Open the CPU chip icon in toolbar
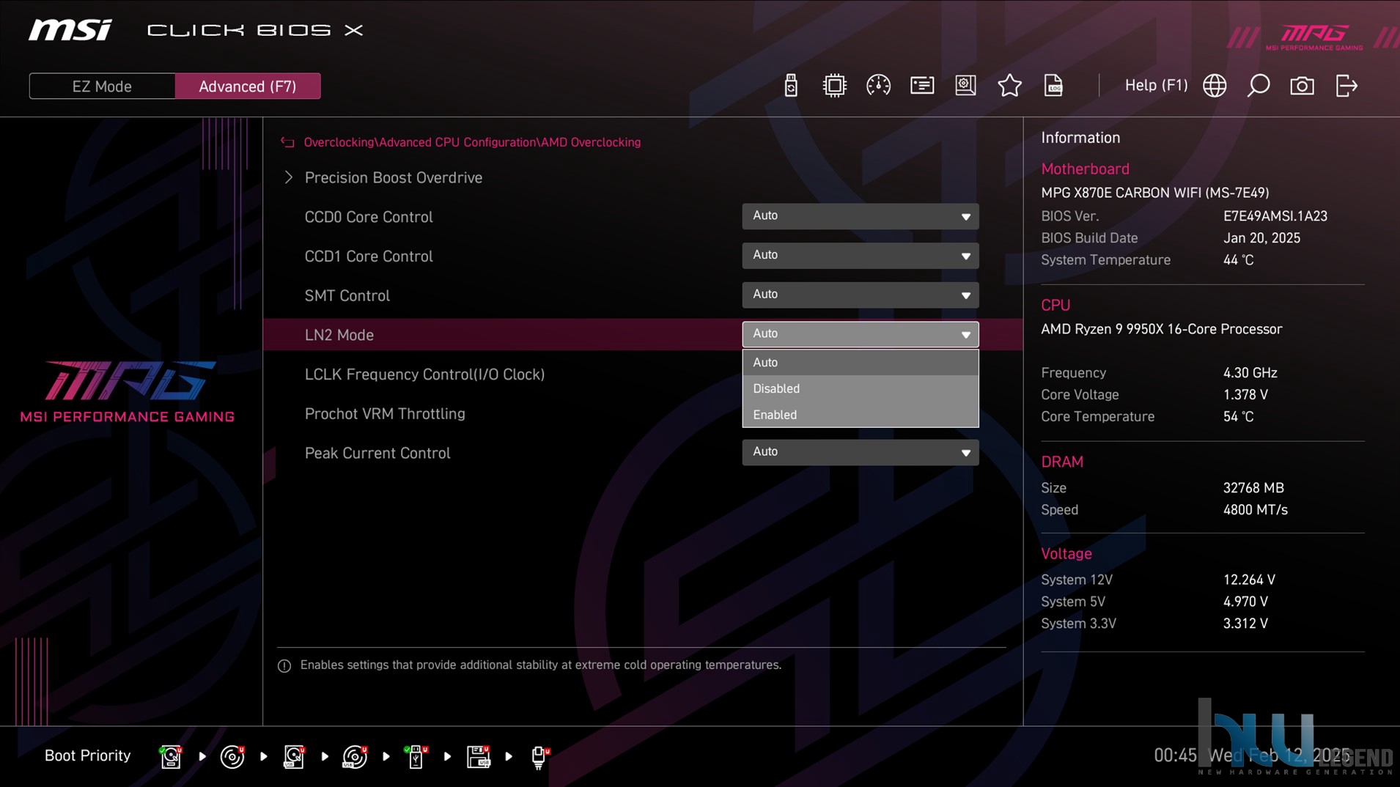This screenshot has height=787, width=1400. coord(834,86)
